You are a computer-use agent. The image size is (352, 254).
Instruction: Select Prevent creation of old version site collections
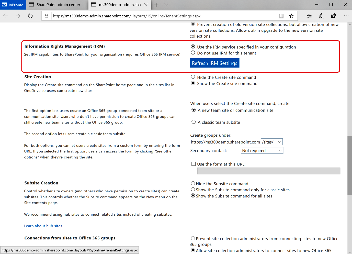pyautogui.click(x=193, y=24)
